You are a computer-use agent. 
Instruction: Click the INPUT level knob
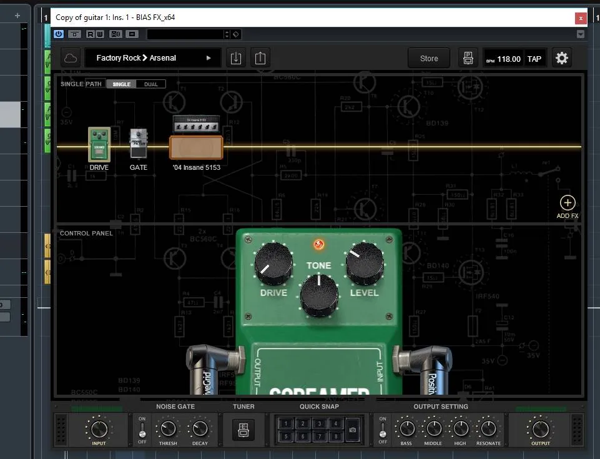click(99, 429)
